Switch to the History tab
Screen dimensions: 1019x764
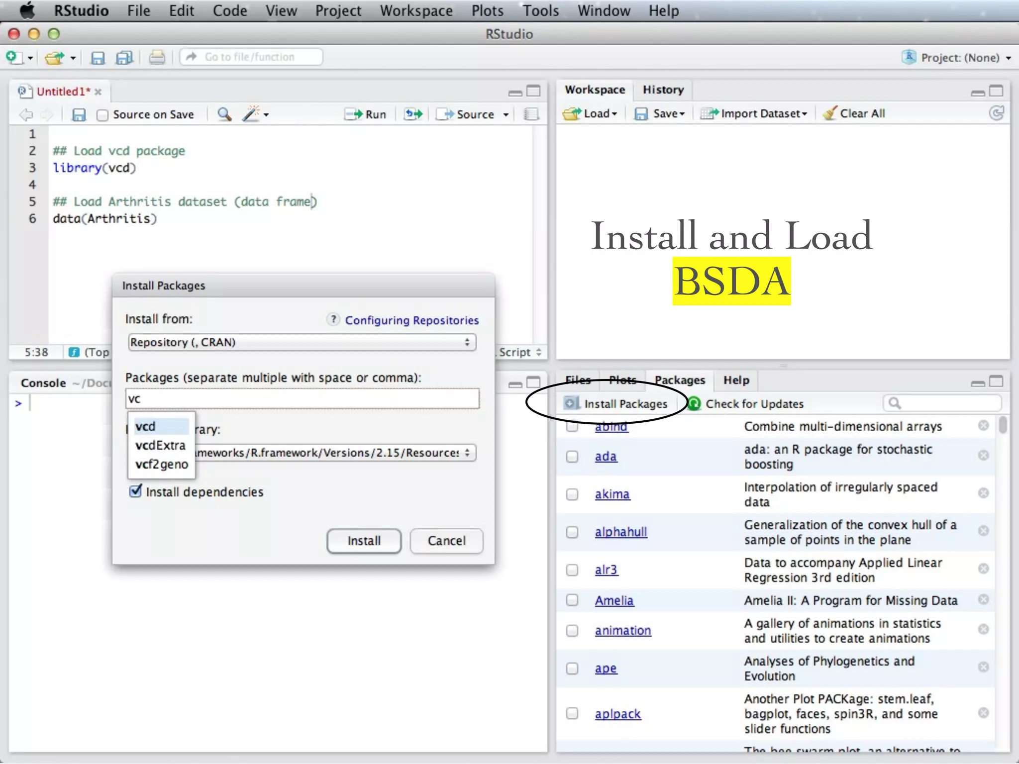pyautogui.click(x=663, y=90)
